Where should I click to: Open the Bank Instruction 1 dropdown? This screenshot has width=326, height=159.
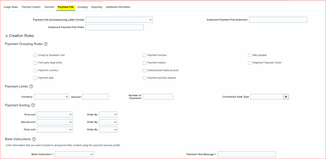tap(74, 154)
